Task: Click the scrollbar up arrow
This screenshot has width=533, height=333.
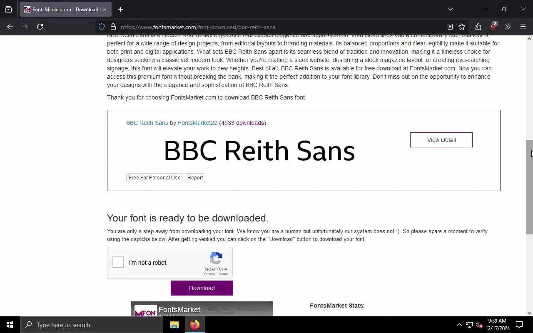Action: click(x=529, y=39)
